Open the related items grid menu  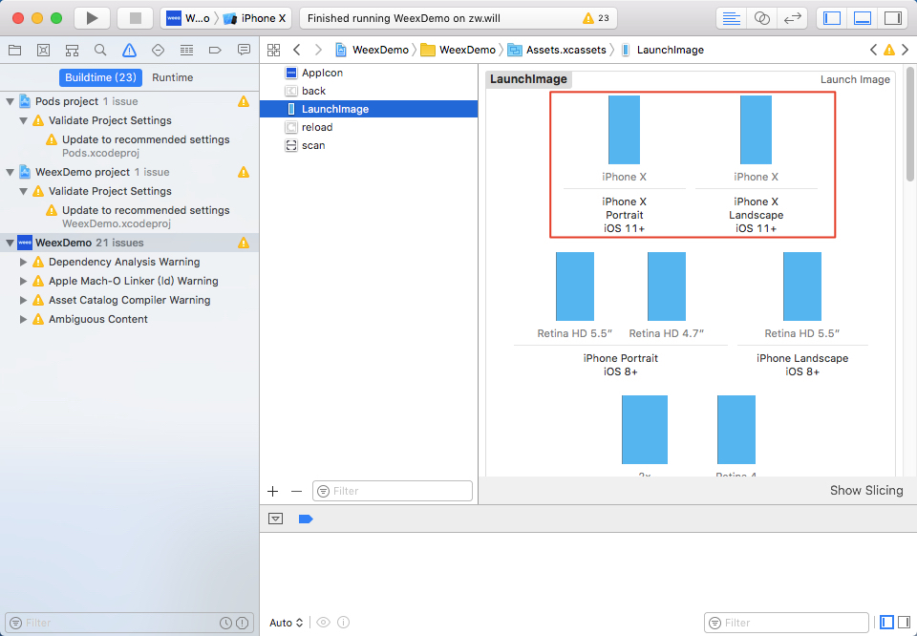coord(274,51)
